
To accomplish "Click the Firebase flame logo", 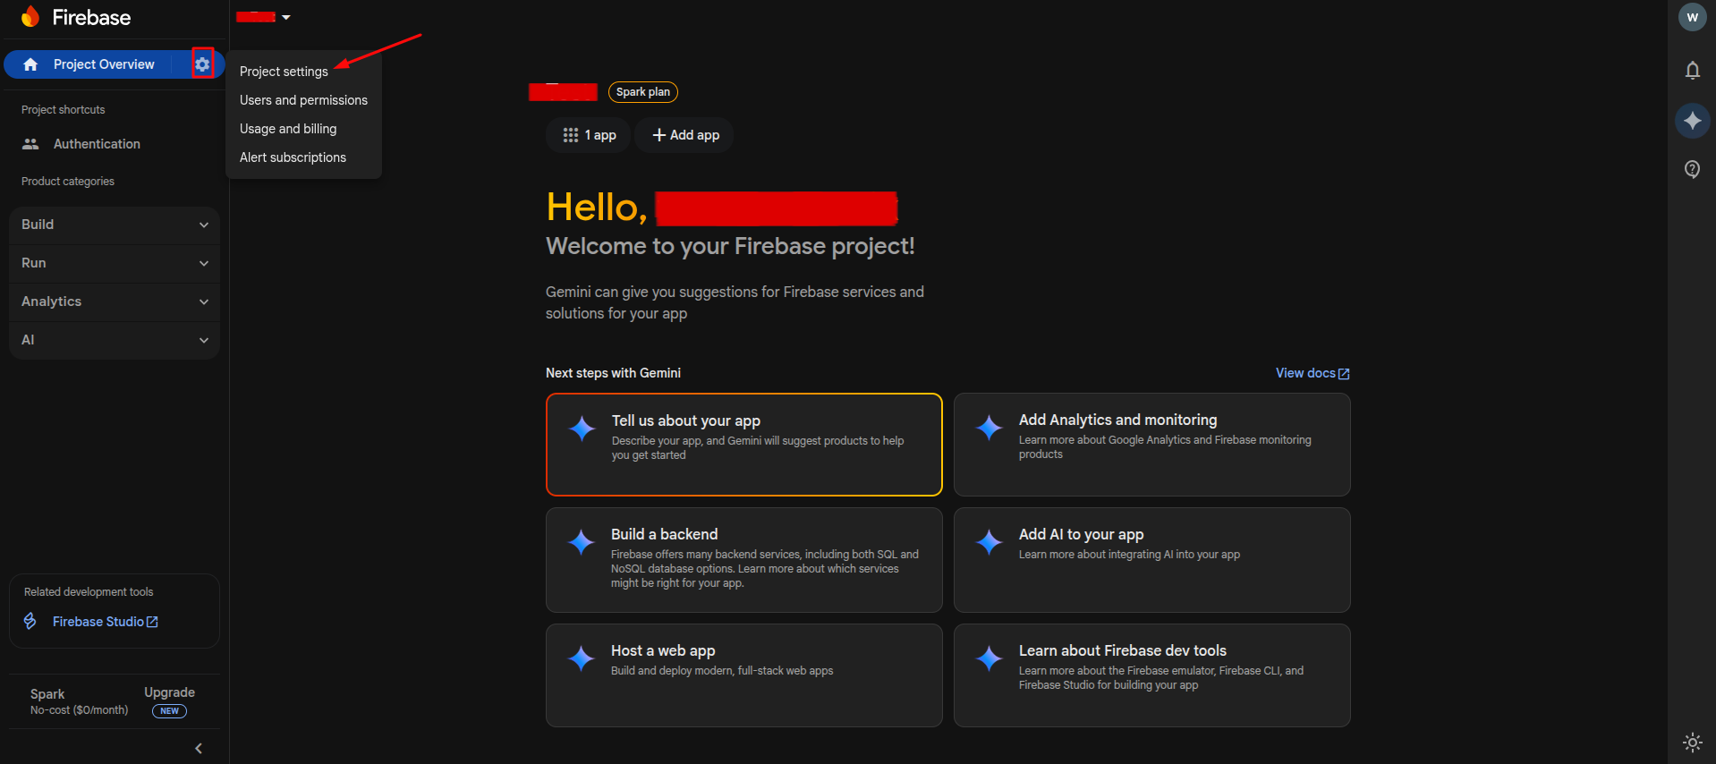I will coord(30,17).
